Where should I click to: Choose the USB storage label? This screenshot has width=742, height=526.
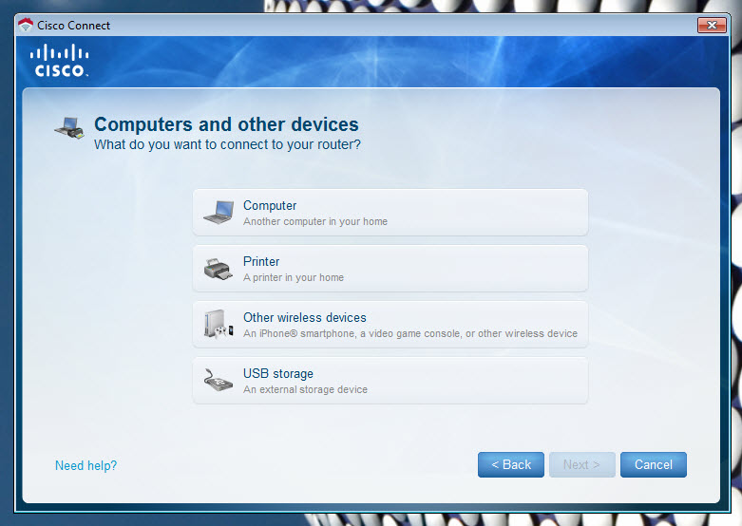pyautogui.click(x=278, y=374)
